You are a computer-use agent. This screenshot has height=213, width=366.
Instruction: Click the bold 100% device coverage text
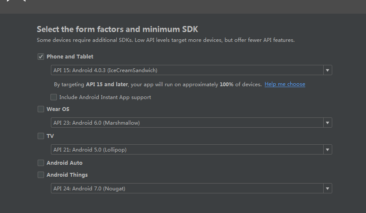[227, 85]
